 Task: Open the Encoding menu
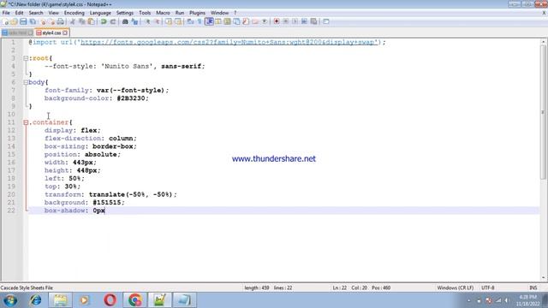click(x=74, y=13)
